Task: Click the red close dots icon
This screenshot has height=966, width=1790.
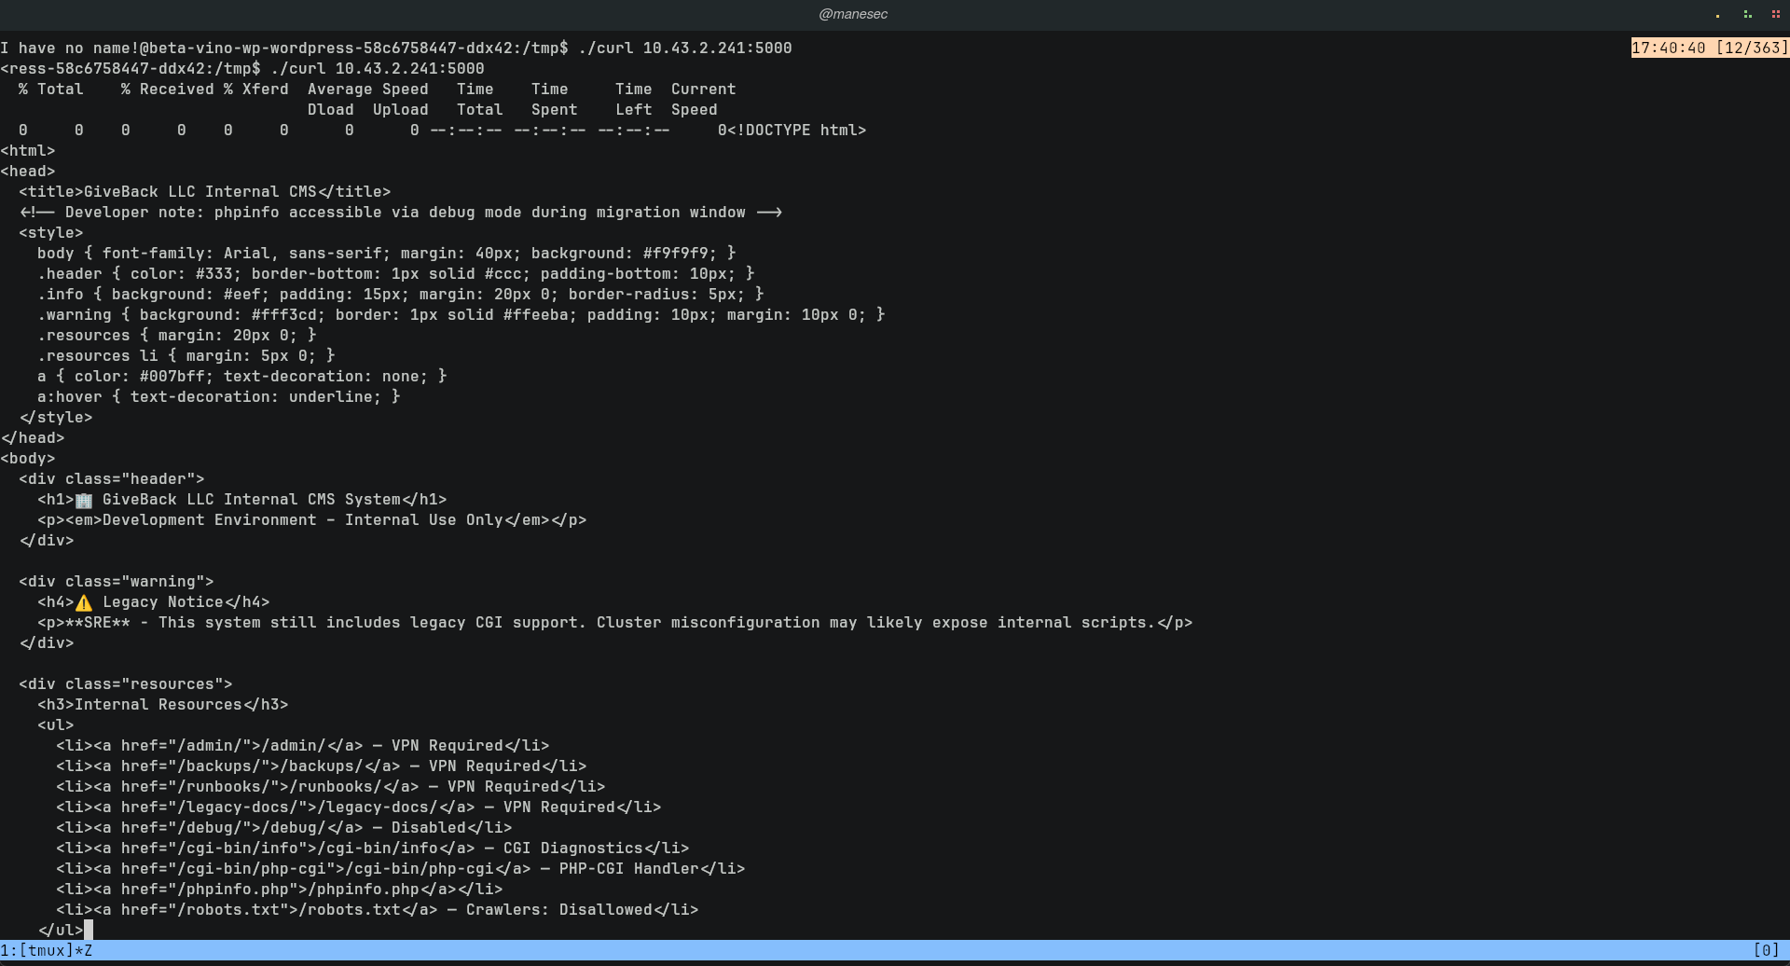Action: point(1775,15)
